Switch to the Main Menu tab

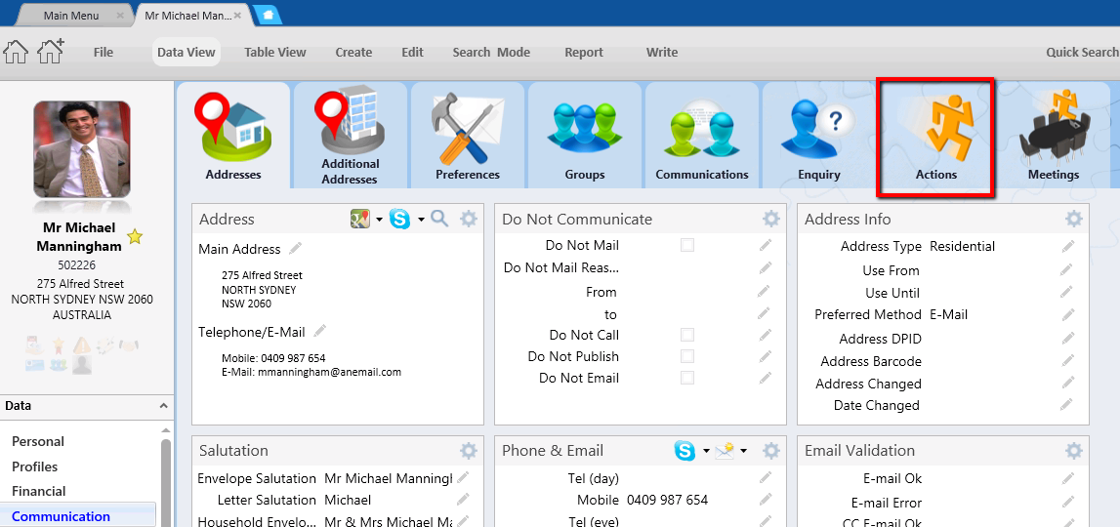[71, 16]
